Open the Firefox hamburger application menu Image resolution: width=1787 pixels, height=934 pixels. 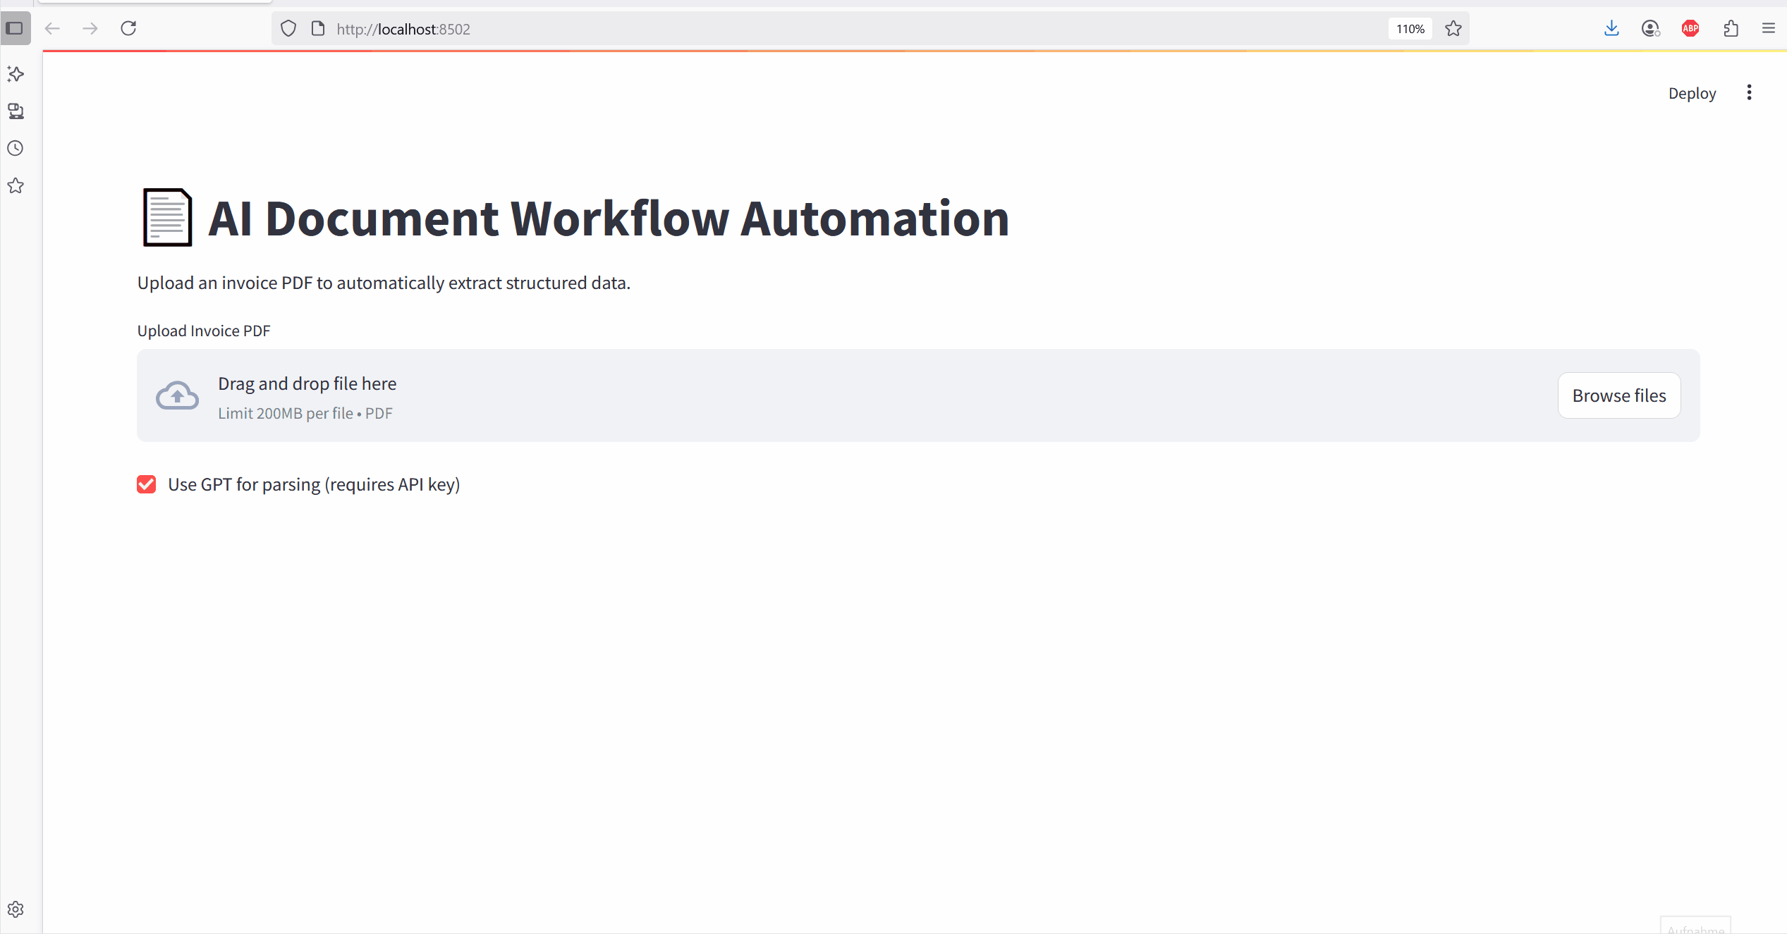click(1769, 29)
